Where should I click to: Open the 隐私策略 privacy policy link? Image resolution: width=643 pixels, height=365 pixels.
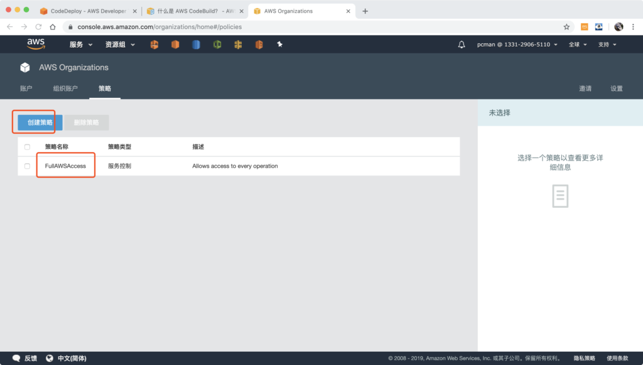coord(585,358)
